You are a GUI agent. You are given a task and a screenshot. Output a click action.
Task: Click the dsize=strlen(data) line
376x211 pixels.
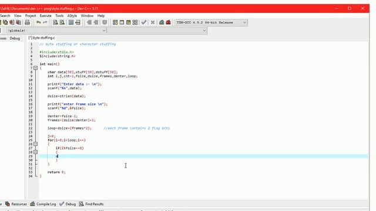pyautogui.click(x=66, y=96)
